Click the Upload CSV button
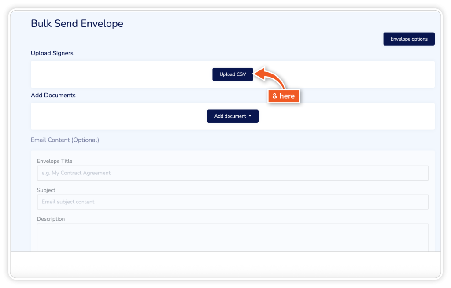 [233, 74]
